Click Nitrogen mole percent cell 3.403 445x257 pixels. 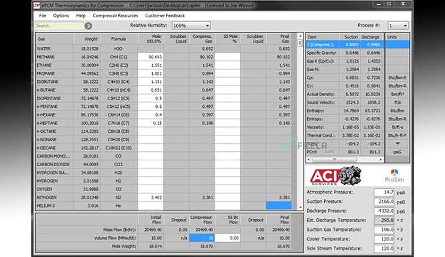tap(151, 198)
